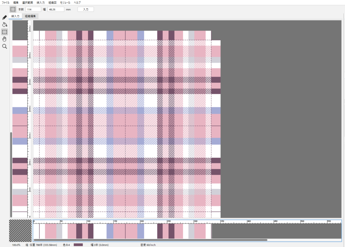Click the 100.0% zoom value in status bar
This screenshot has height=247, width=345.
[x=16, y=245]
